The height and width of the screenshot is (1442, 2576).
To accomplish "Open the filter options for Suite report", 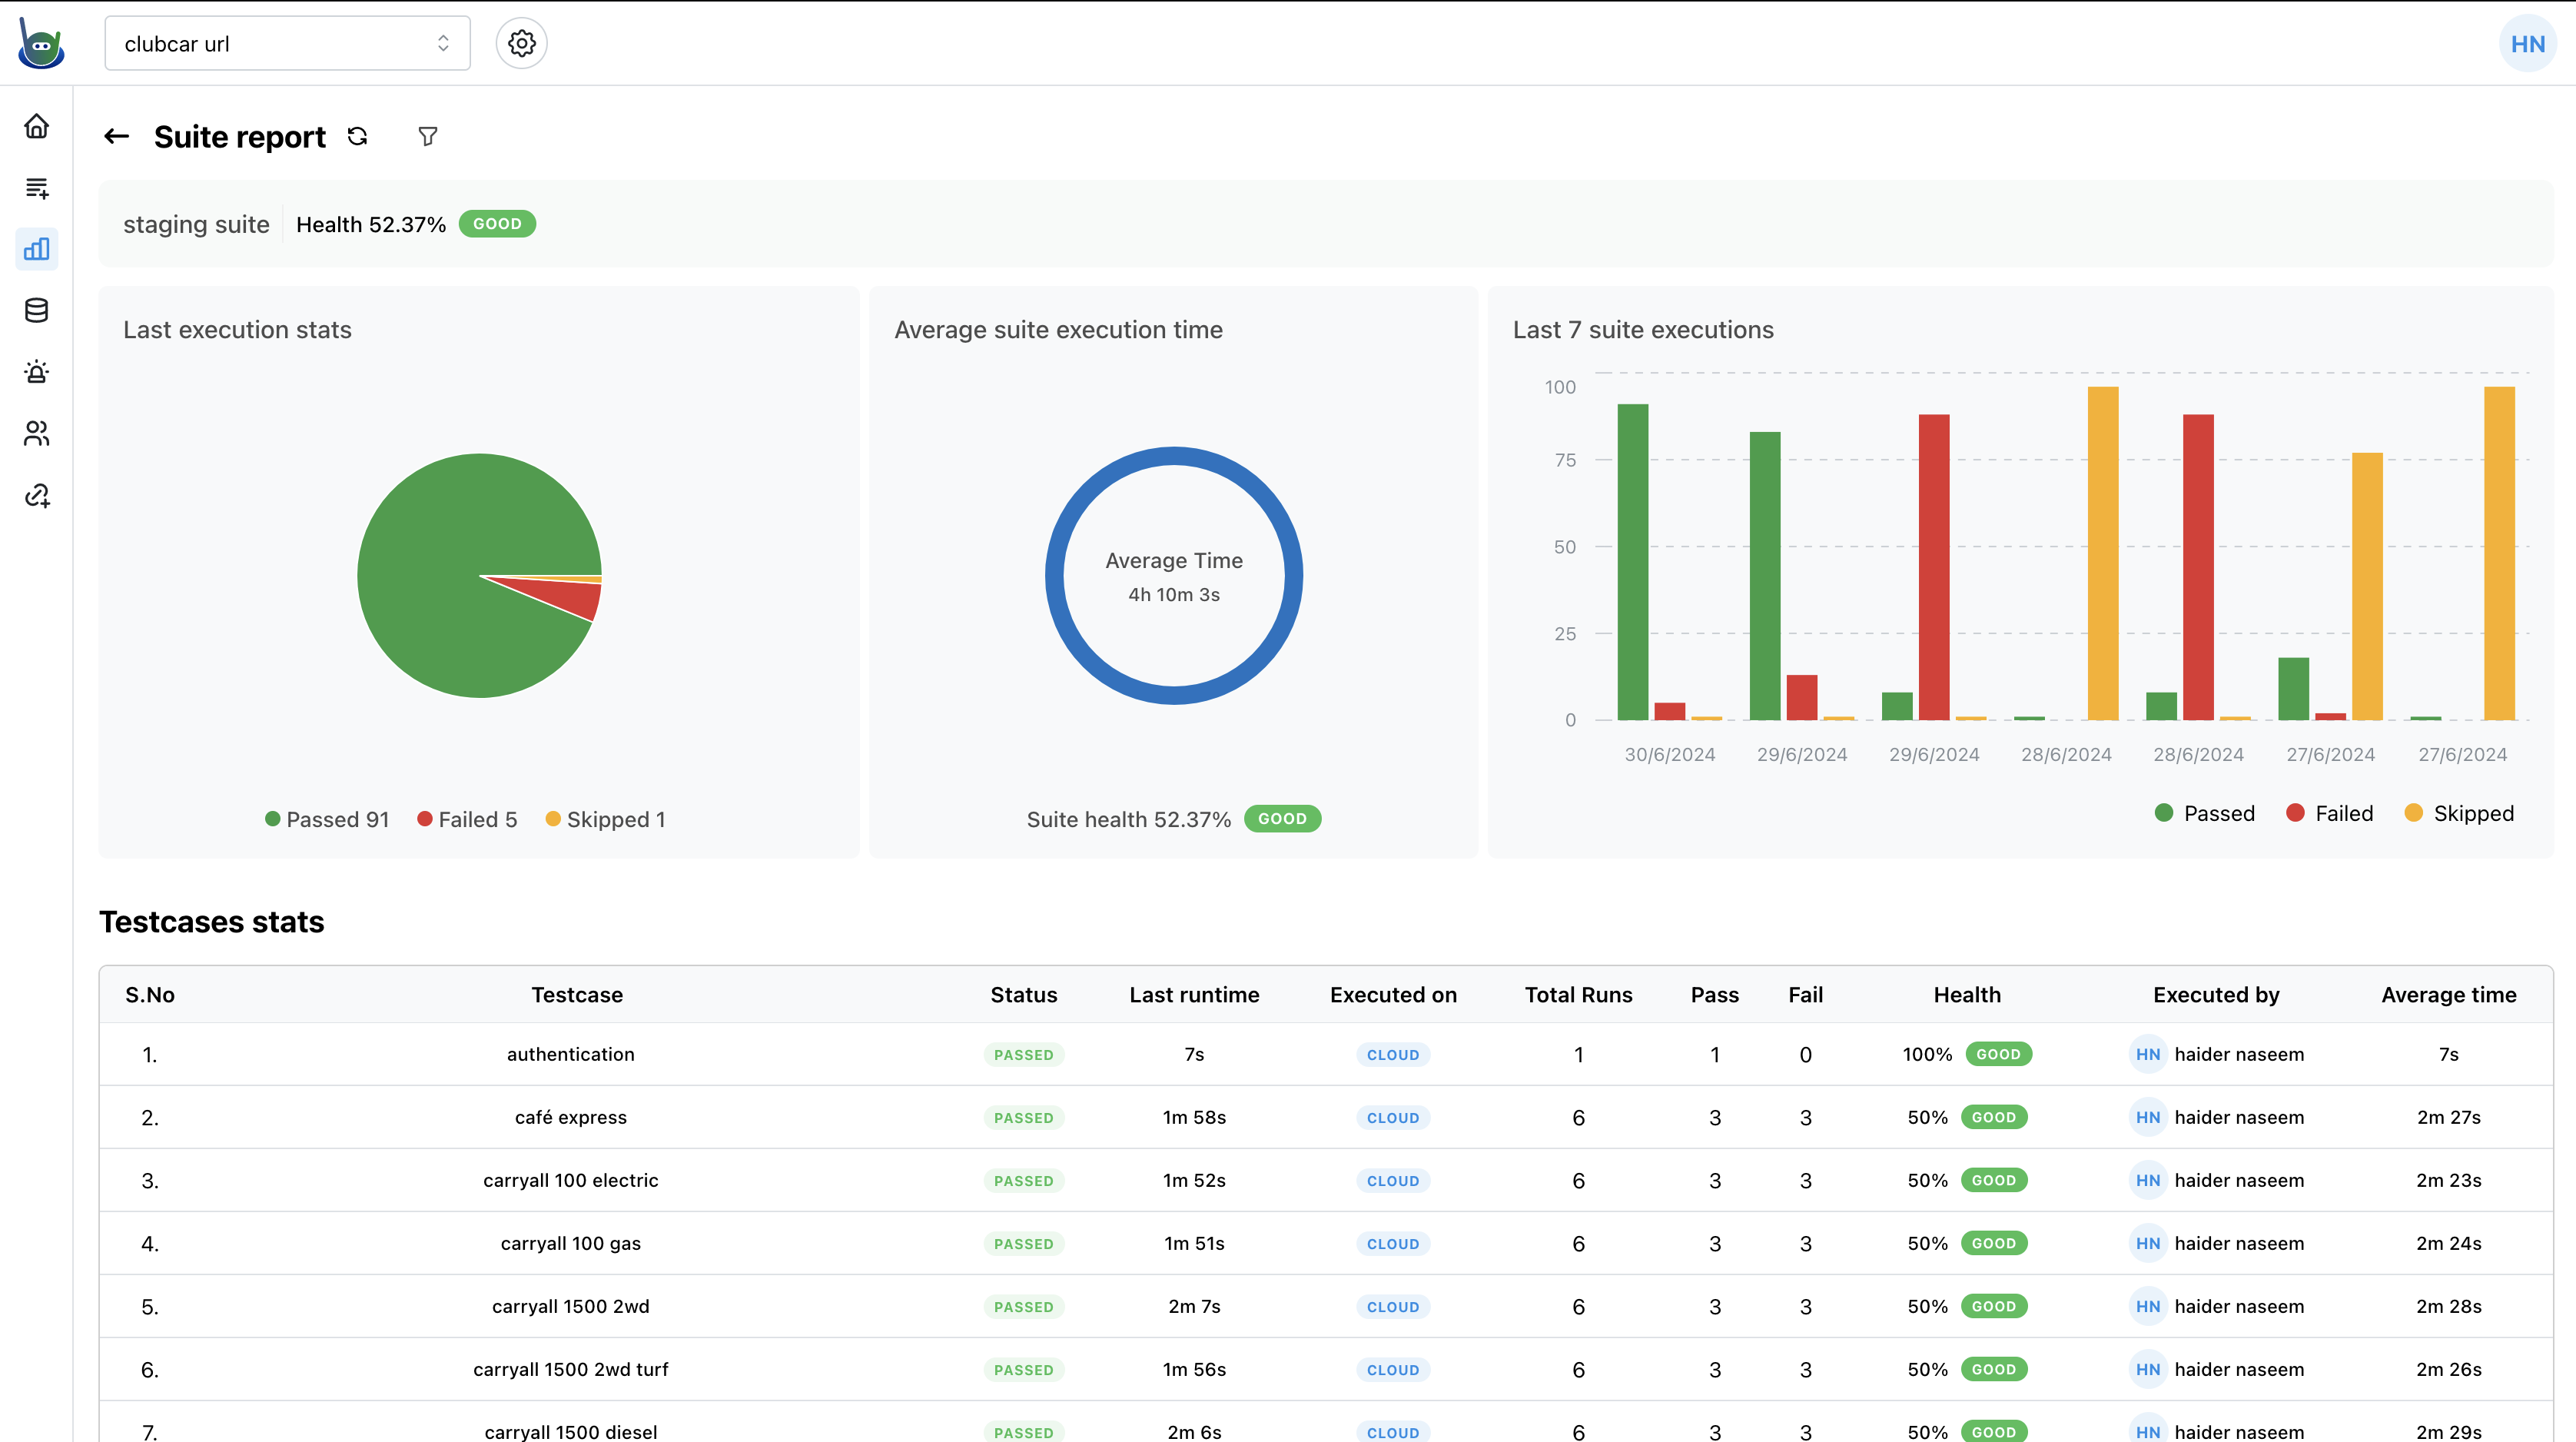I will [427, 136].
